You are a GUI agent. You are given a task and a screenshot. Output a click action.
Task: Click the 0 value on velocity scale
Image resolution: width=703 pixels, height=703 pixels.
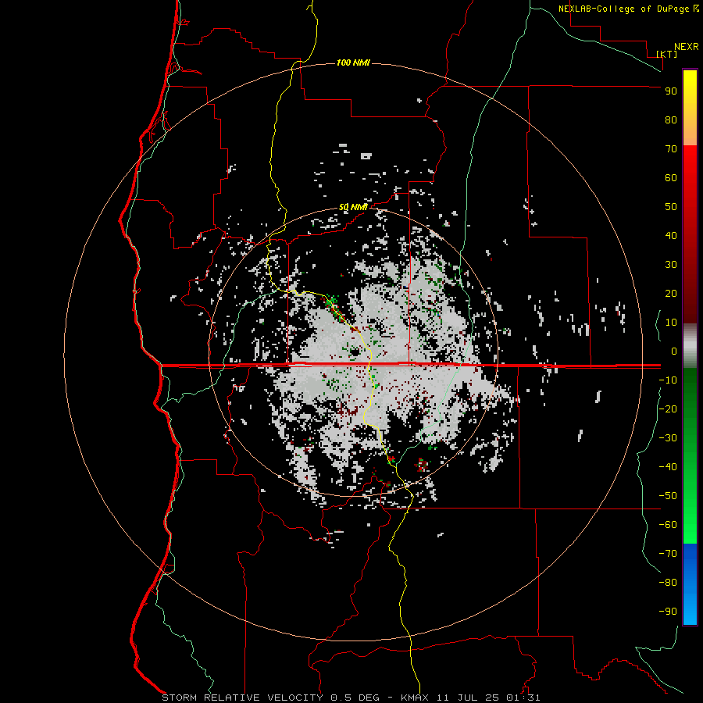click(x=674, y=351)
